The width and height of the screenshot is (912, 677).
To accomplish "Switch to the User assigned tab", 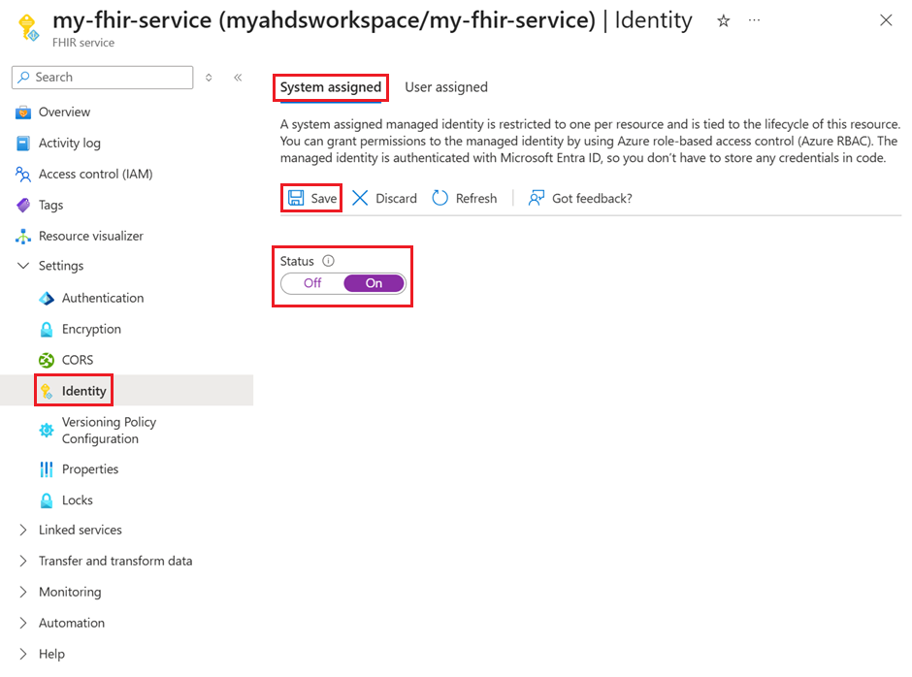I will pyautogui.click(x=446, y=86).
